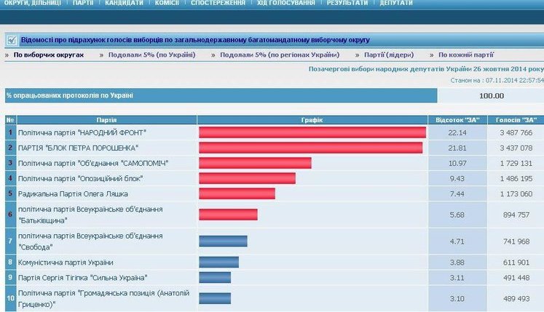Click the Всеукраїнське об'єднання Батьківщина row name
The width and height of the screenshot is (544, 312).
point(90,215)
